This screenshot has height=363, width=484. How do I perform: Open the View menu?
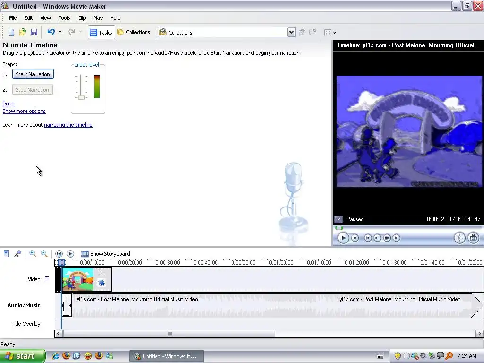tap(46, 18)
